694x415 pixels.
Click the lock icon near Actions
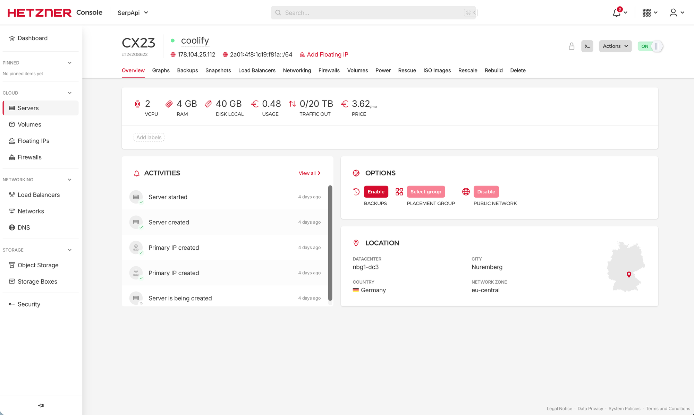(572, 46)
